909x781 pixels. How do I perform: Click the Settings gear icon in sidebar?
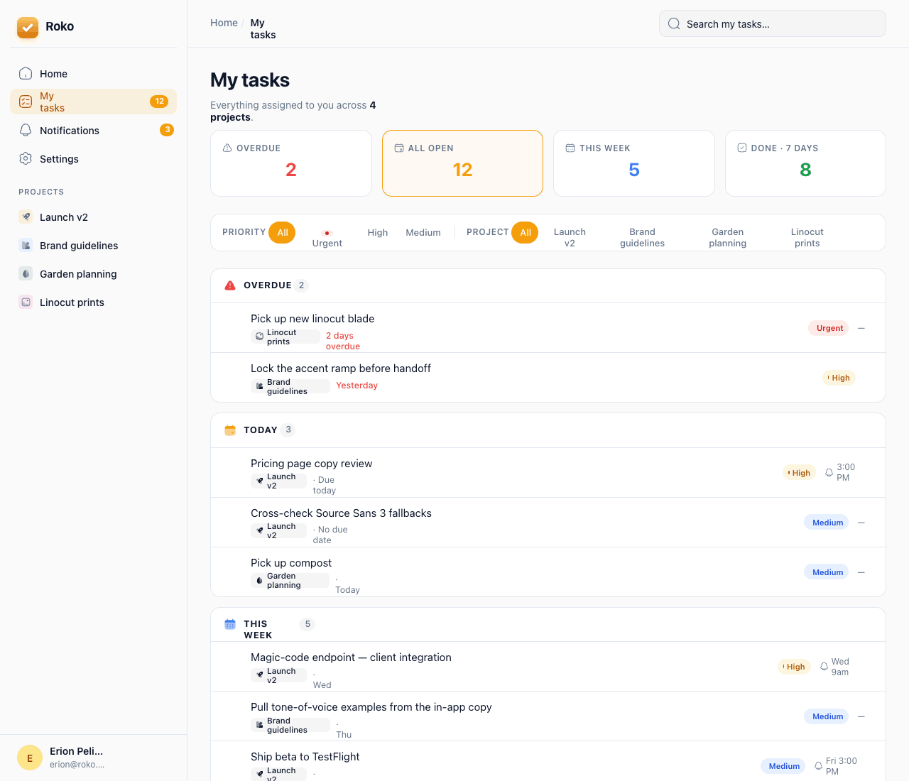tap(26, 158)
